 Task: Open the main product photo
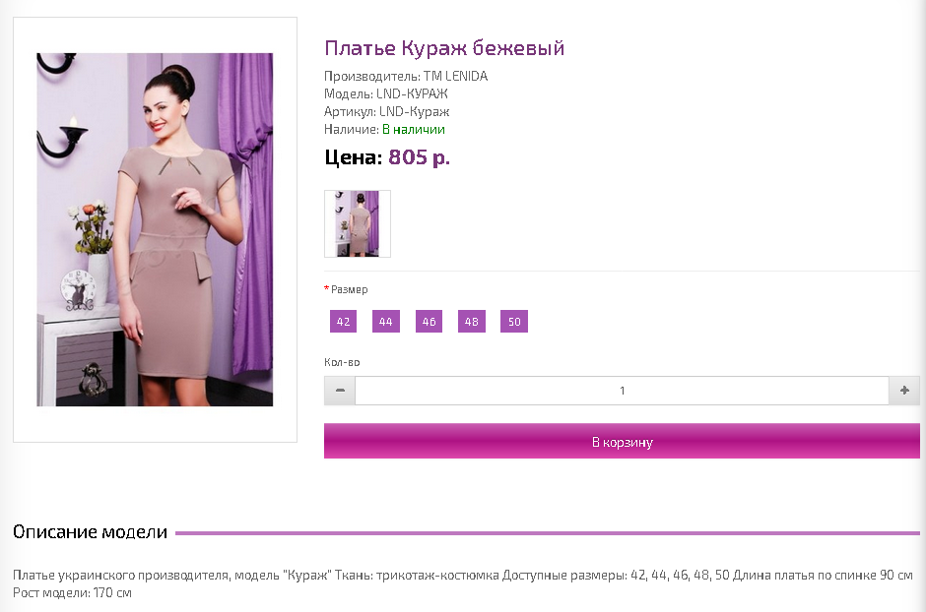[x=155, y=229]
